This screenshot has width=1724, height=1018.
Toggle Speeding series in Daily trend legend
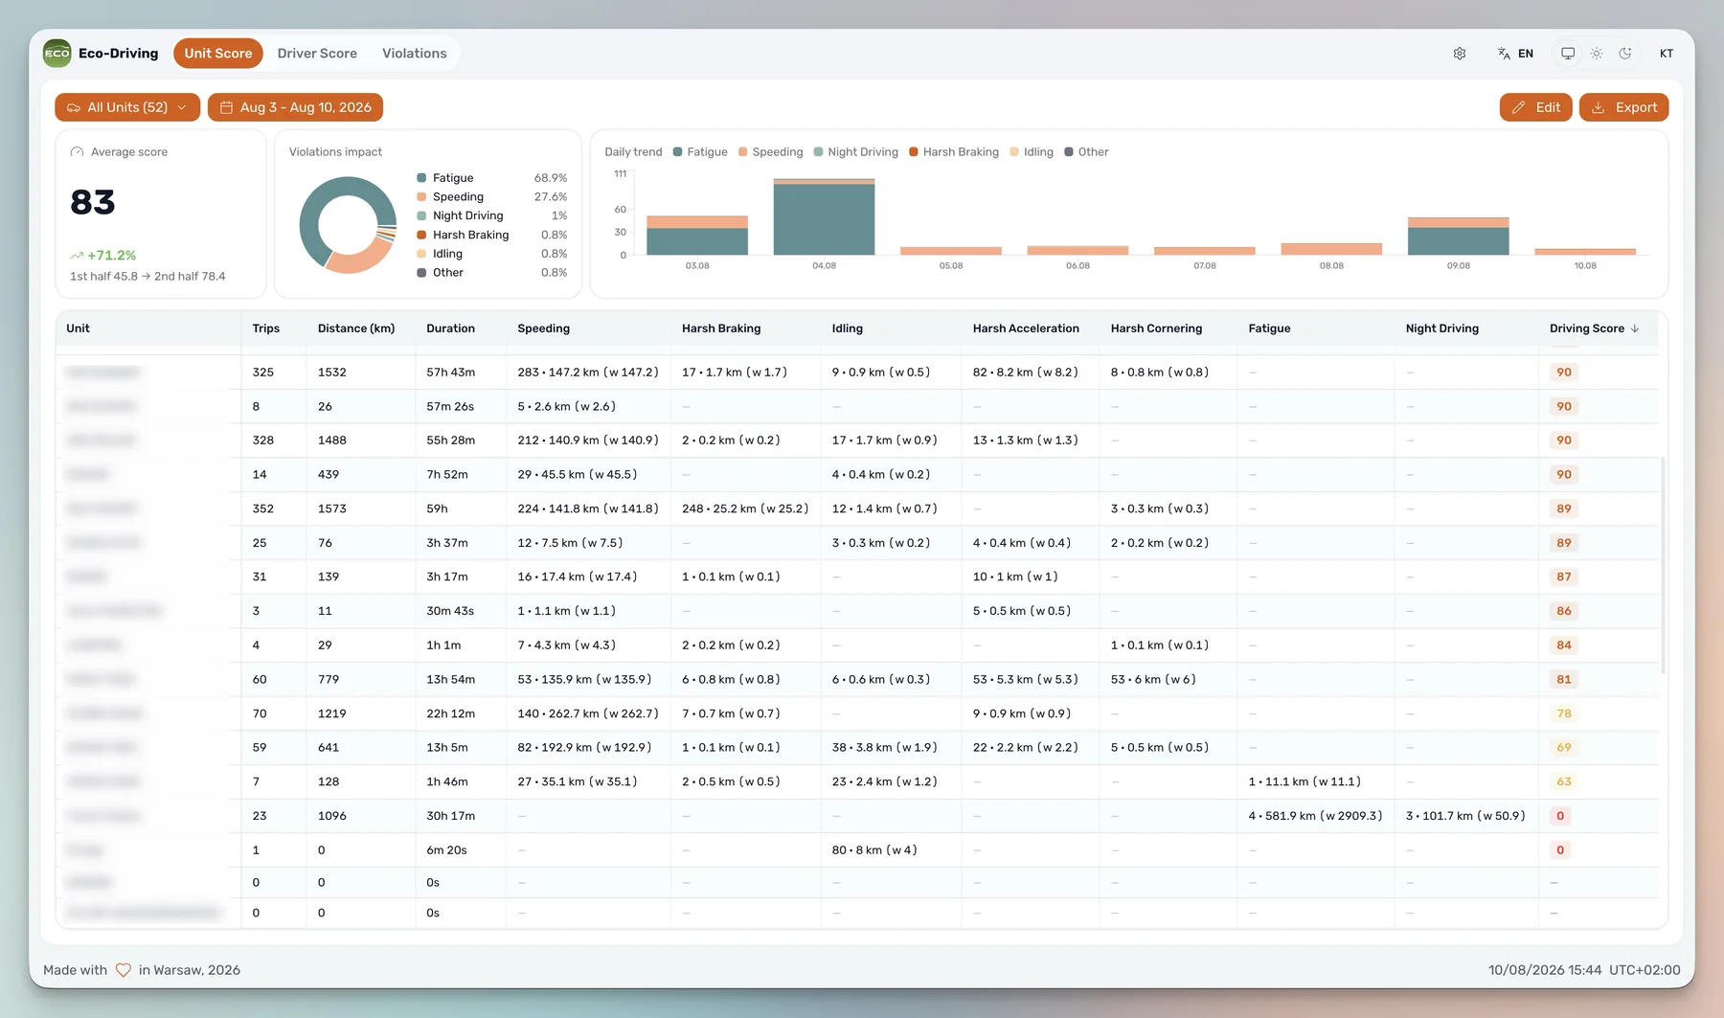[770, 152]
